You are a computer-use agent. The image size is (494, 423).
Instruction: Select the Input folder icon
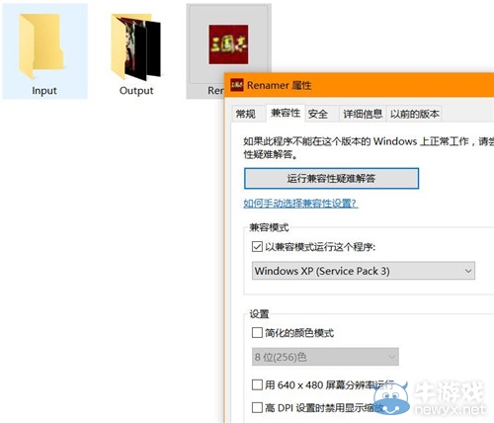pos(41,46)
